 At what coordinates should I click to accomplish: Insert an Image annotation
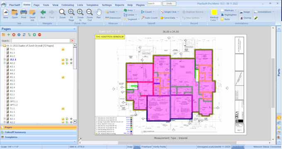tap(245, 12)
